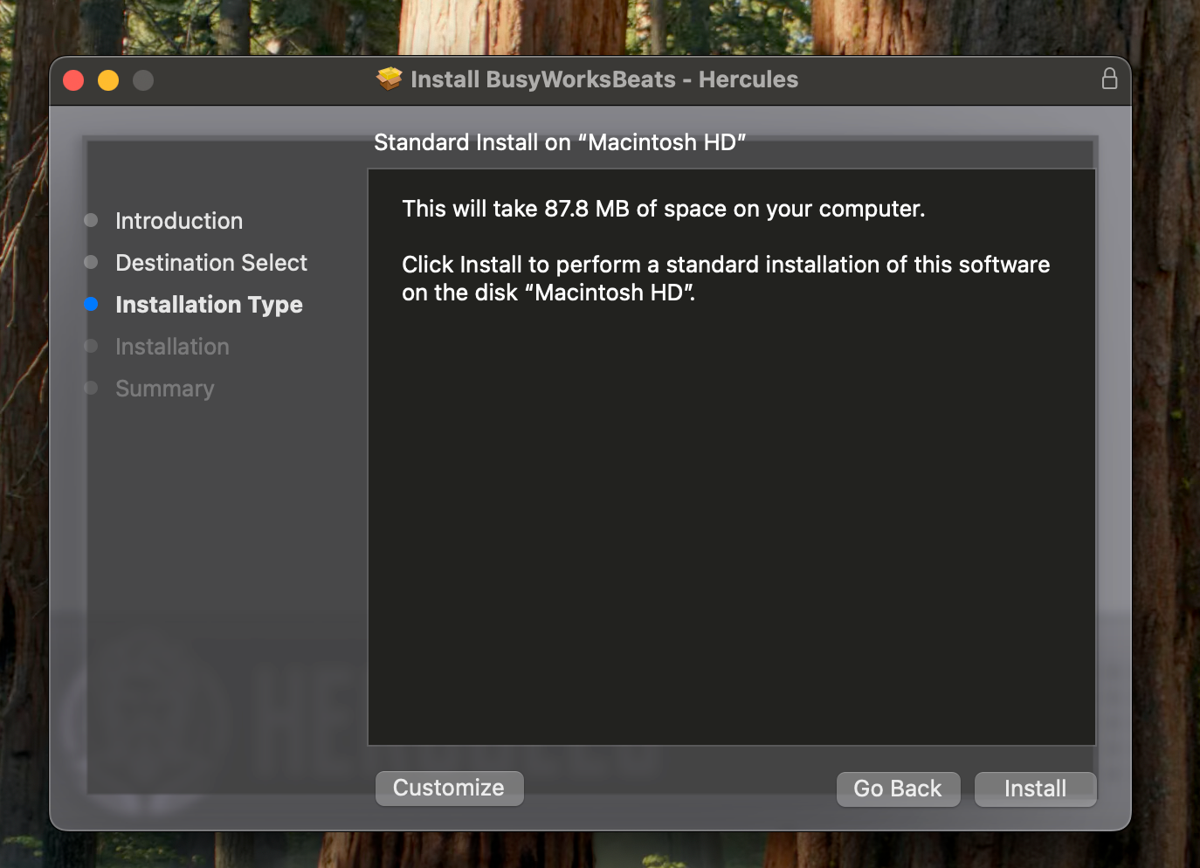Click the padlock icon in title bar
1200x868 pixels.
[1109, 79]
